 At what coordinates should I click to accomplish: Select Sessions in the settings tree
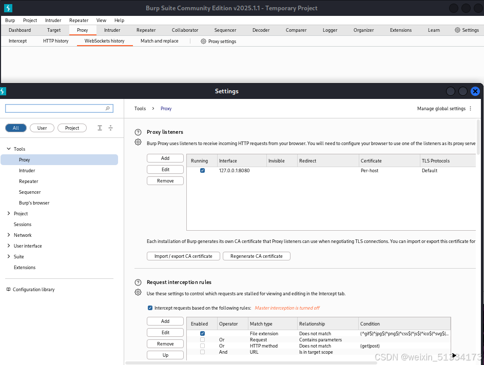[23, 225]
